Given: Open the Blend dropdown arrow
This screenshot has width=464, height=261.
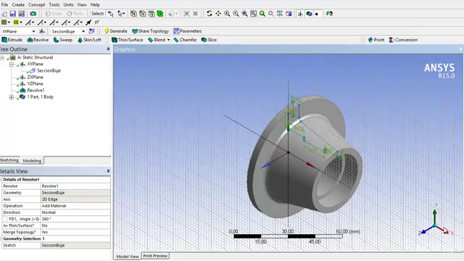Looking at the screenshot, I should coord(168,40).
